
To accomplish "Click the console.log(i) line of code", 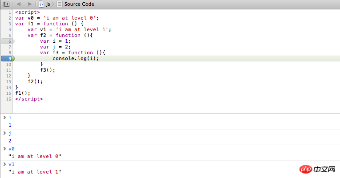I will [76, 59].
